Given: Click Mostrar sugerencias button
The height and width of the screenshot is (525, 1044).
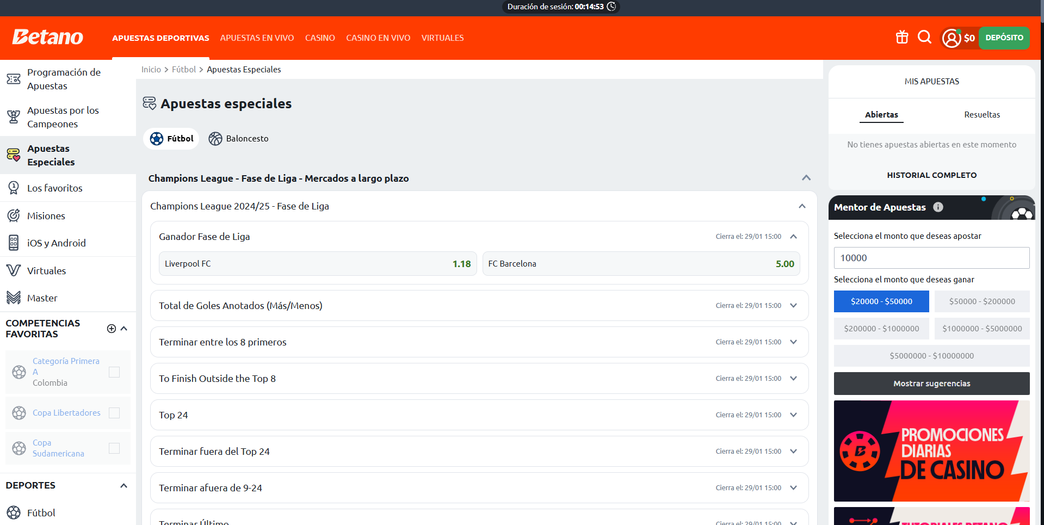Looking at the screenshot, I should pos(932,384).
